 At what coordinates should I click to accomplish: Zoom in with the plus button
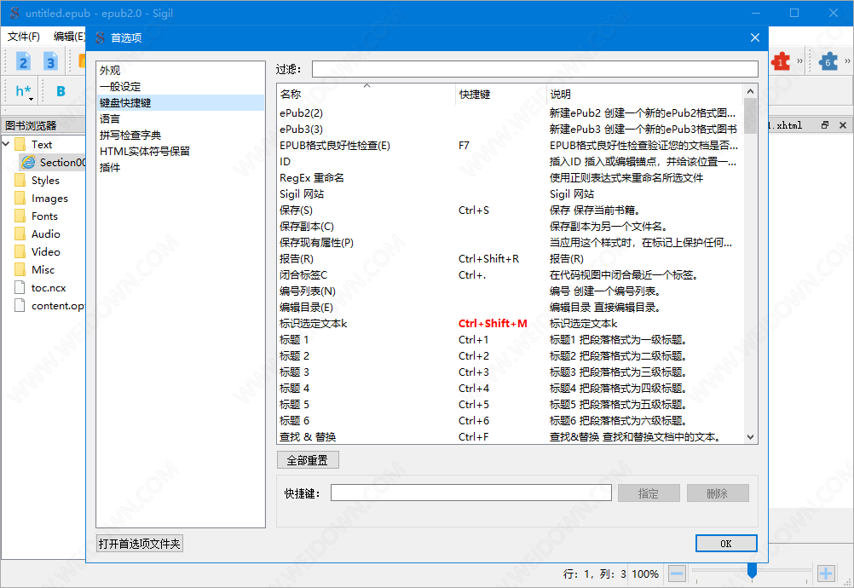[826, 574]
